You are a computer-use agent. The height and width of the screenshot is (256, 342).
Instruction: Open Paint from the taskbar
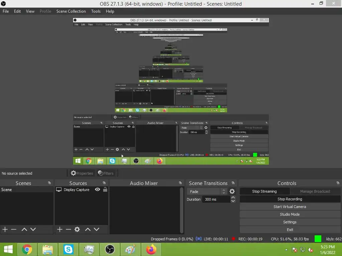pos(131,249)
